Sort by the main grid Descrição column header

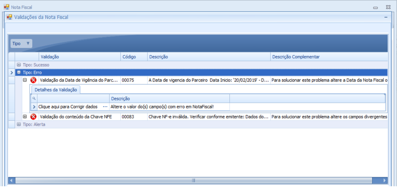click(209, 57)
